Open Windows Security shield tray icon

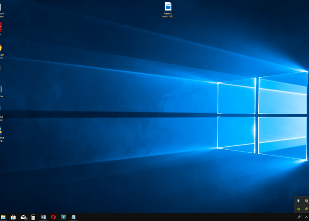coord(306,201)
